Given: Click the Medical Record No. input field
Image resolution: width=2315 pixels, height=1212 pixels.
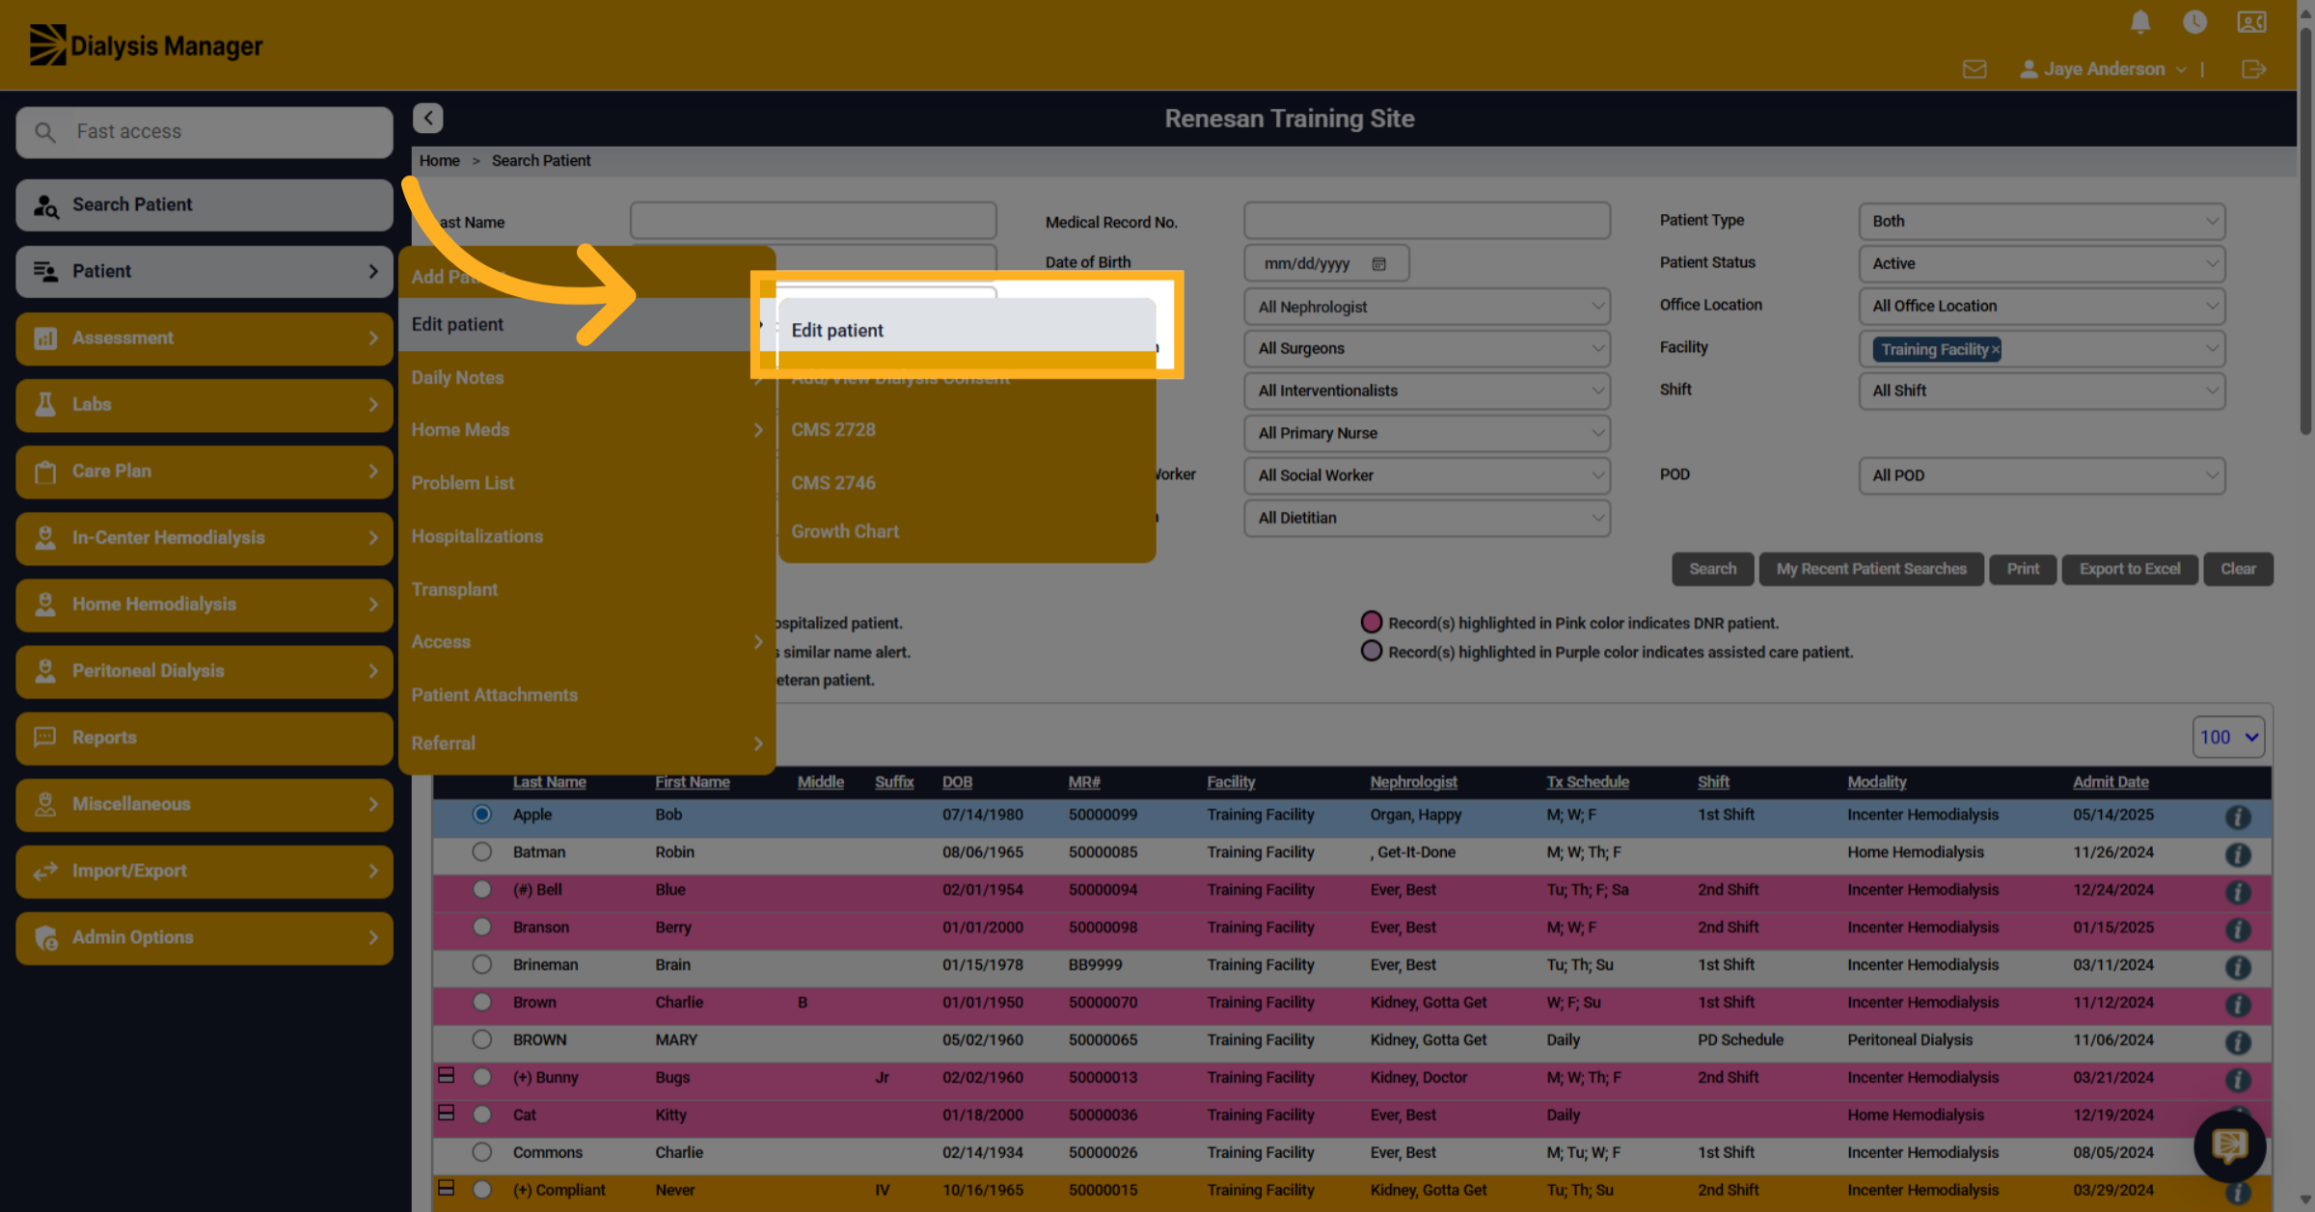Looking at the screenshot, I should point(1427,221).
